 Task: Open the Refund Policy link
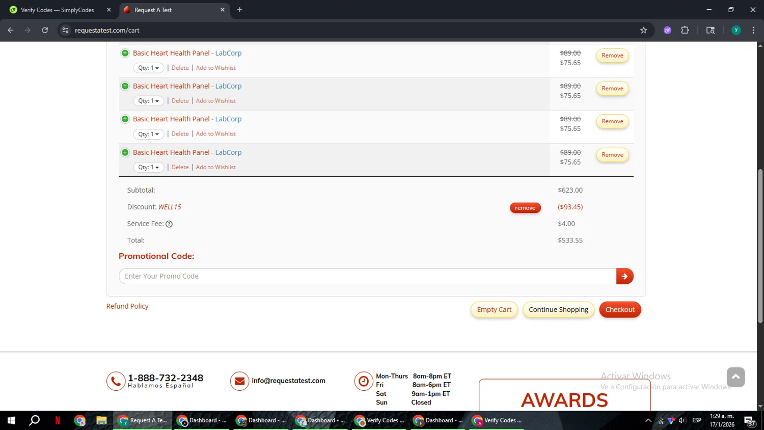[127, 306]
